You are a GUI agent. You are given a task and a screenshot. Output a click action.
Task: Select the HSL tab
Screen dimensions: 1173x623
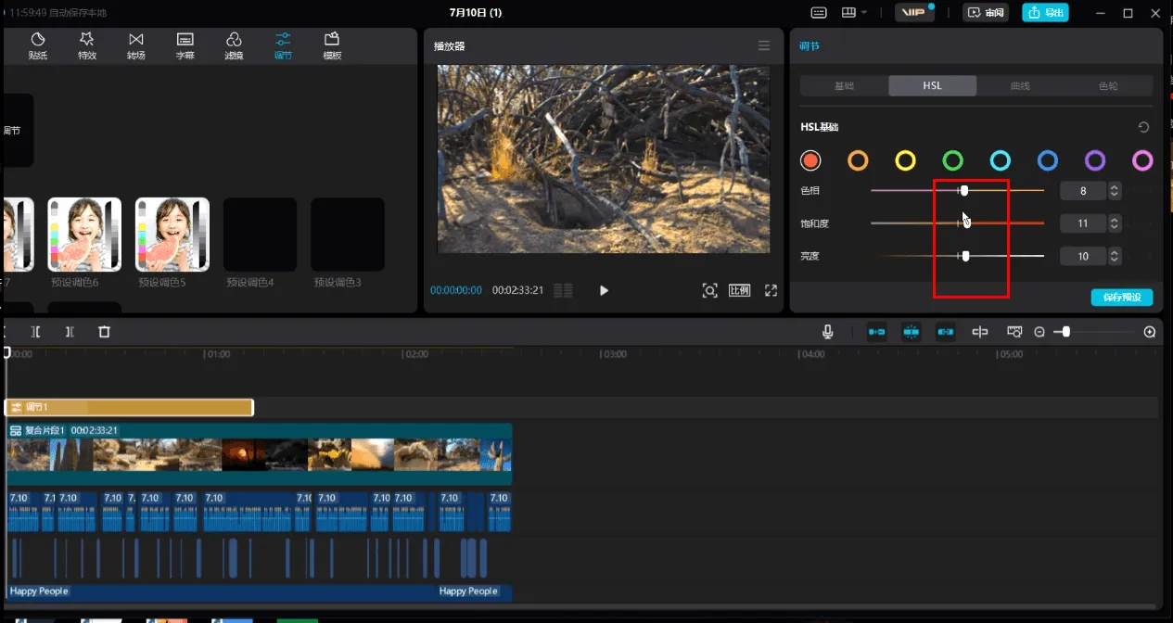point(932,86)
